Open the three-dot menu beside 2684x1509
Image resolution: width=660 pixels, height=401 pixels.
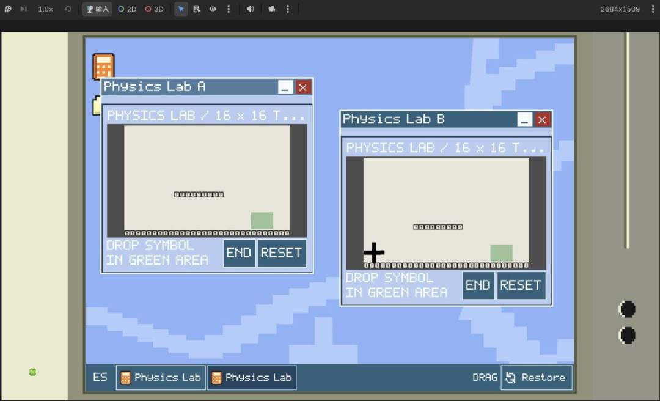pyautogui.click(x=653, y=9)
